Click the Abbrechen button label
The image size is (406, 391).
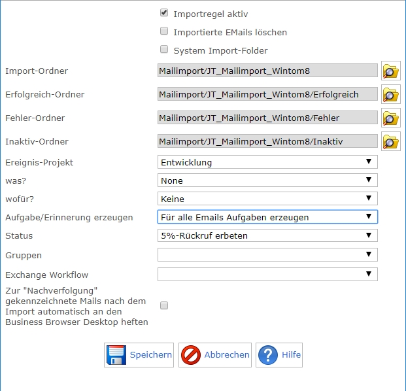click(x=226, y=355)
